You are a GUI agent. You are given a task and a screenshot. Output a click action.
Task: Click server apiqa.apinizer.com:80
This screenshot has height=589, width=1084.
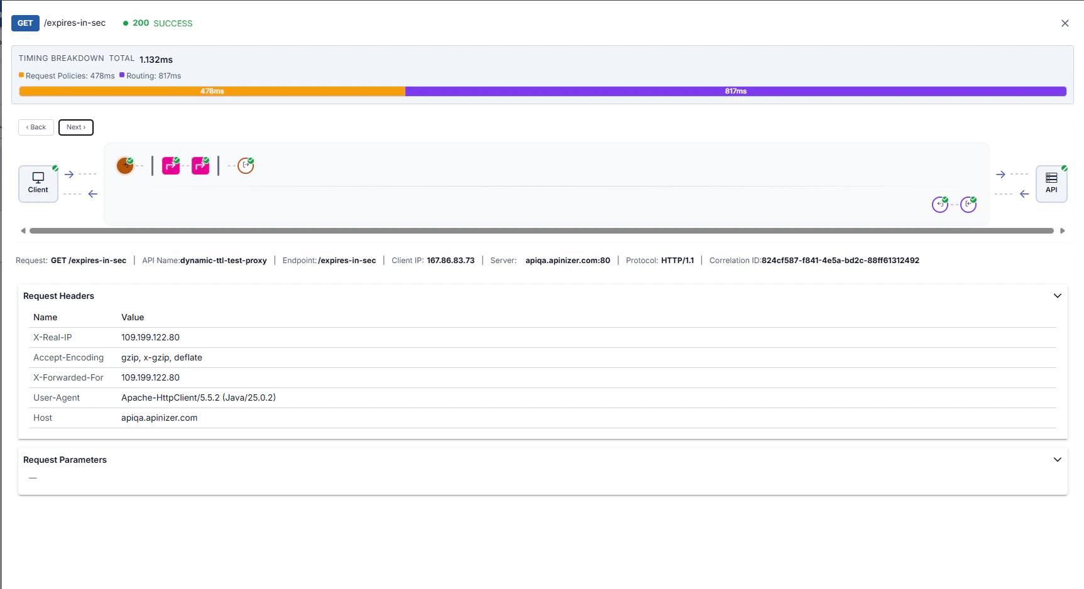pos(567,261)
